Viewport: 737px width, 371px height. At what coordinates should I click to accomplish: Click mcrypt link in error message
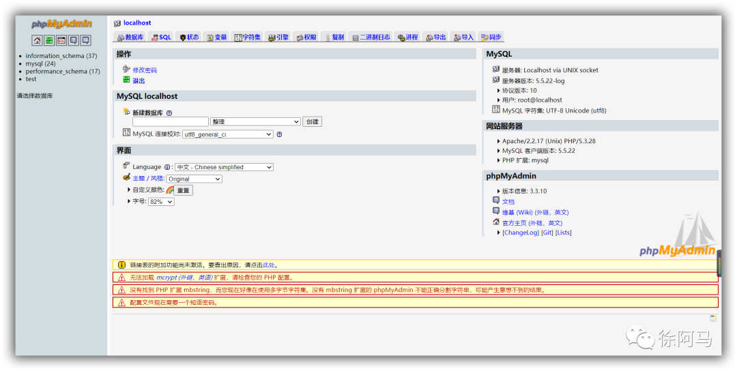pos(184,278)
